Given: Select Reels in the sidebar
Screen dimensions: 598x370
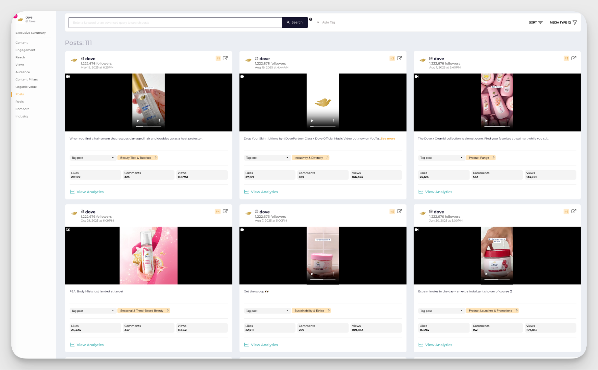Looking at the screenshot, I should [x=20, y=101].
